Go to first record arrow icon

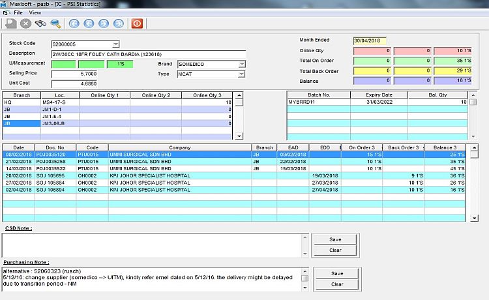click(x=74, y=23)
